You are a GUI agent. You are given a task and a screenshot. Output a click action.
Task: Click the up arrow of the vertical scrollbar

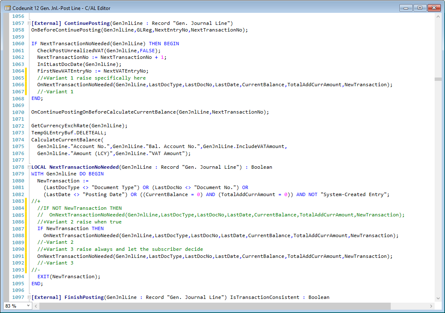click(x=438, y=16)
